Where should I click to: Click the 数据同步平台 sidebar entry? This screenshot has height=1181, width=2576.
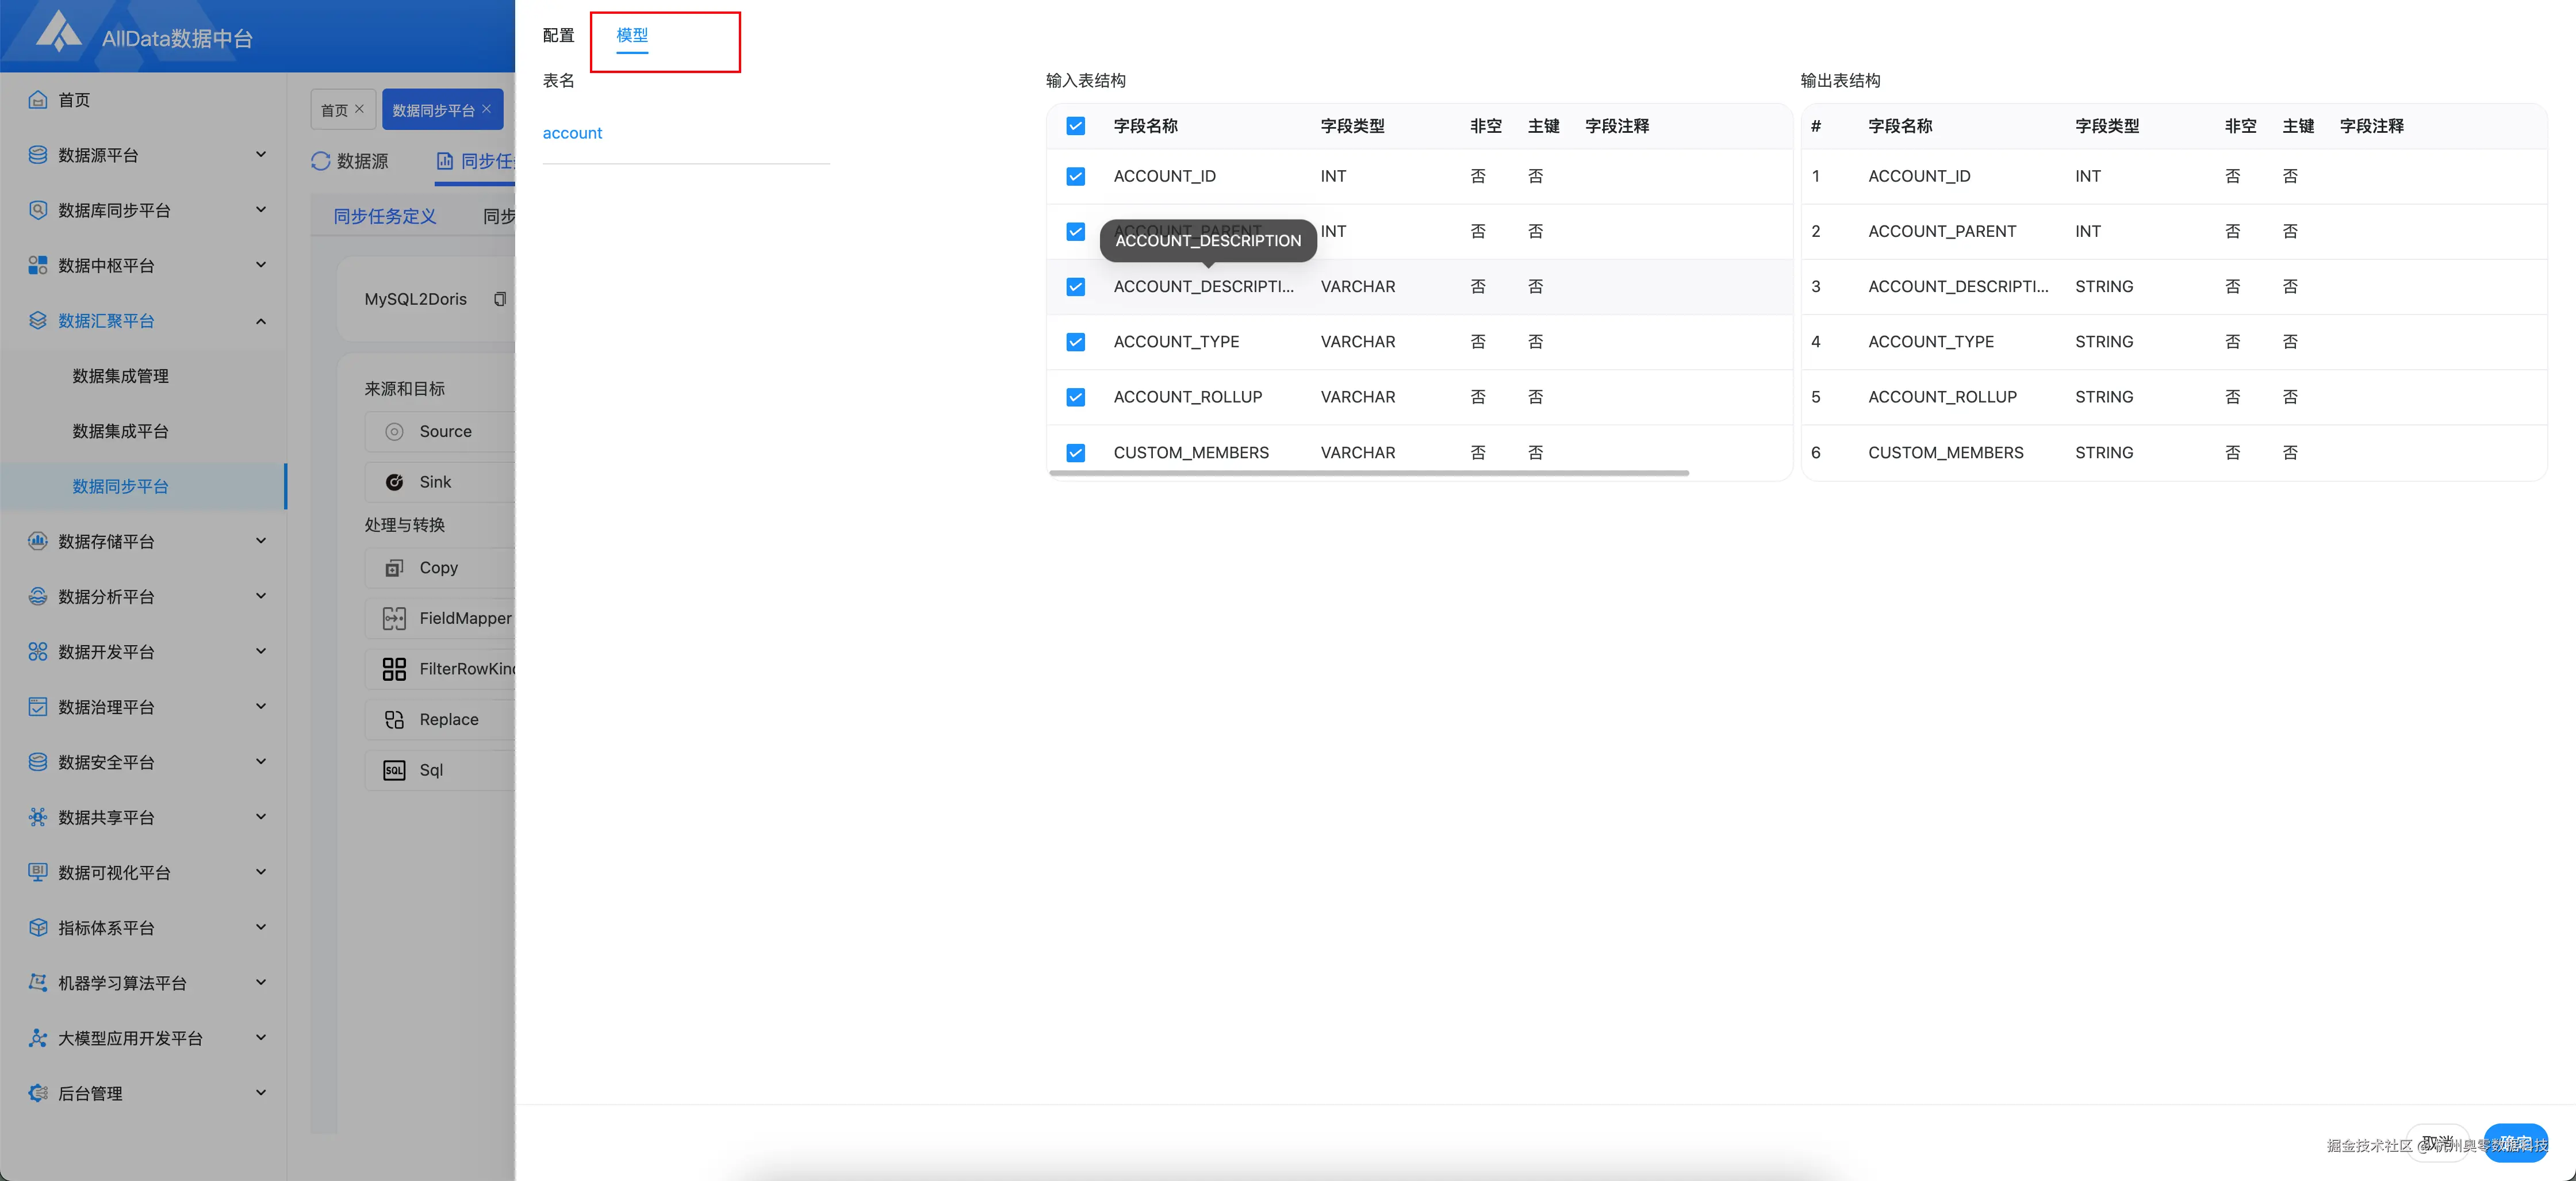pos(122,487)
